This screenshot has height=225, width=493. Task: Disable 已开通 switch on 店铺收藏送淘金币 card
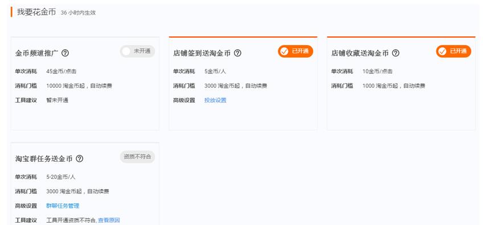(453, 51)
